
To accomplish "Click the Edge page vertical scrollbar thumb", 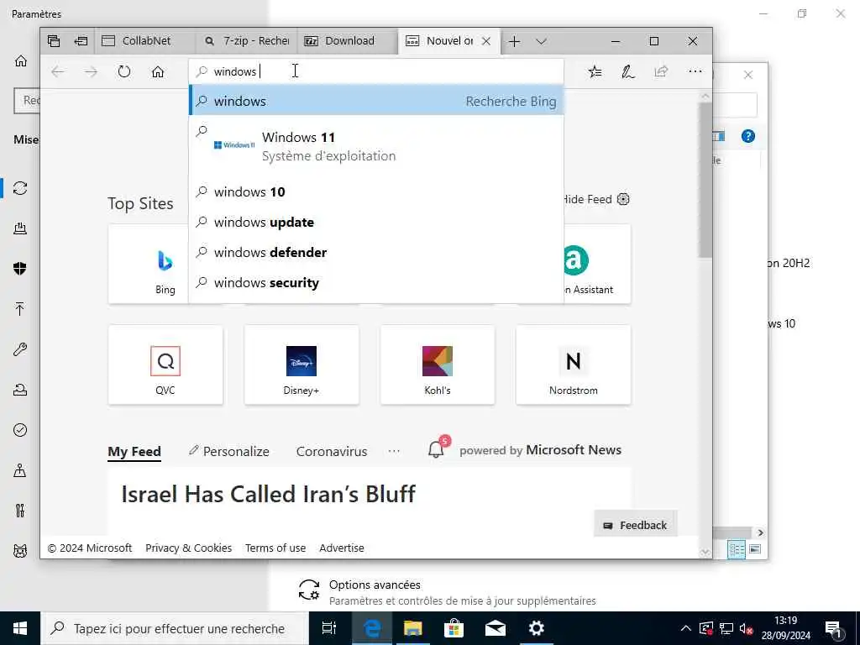I will pos(705,180).
